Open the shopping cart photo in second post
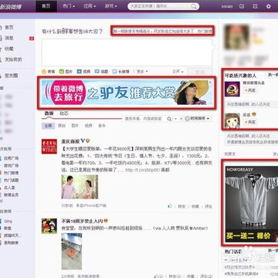278x278 pixels. 72,251
